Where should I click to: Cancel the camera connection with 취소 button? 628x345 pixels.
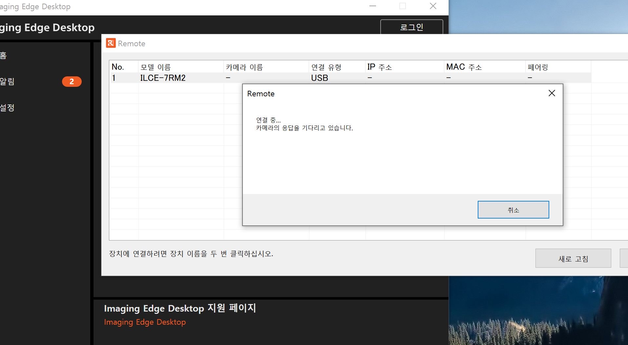coord(513,210)
